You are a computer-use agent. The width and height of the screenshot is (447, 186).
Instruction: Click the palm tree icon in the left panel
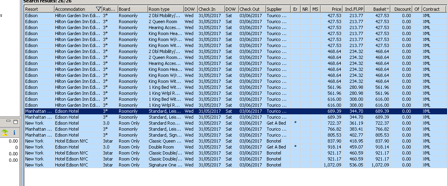pyautogui.click(x=5, y=132)
